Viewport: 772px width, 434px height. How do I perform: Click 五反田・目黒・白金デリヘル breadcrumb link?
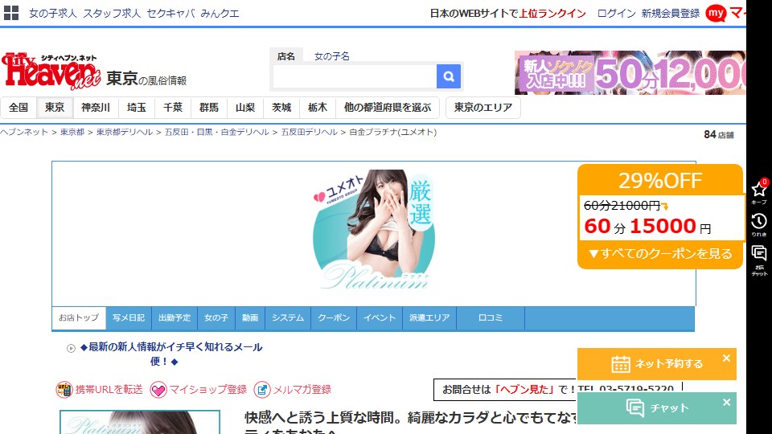[x=216, y=132]
